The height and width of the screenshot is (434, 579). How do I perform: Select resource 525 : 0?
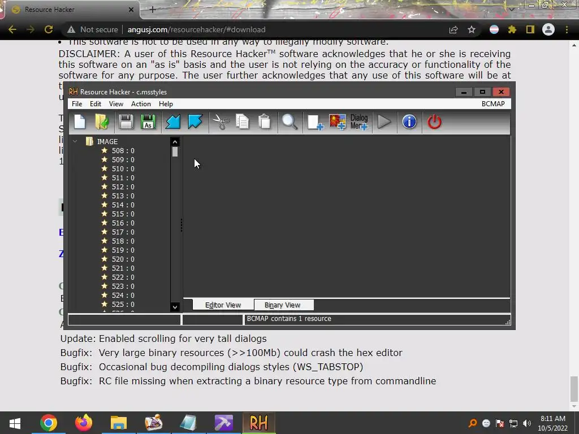[x=123, y=304]
